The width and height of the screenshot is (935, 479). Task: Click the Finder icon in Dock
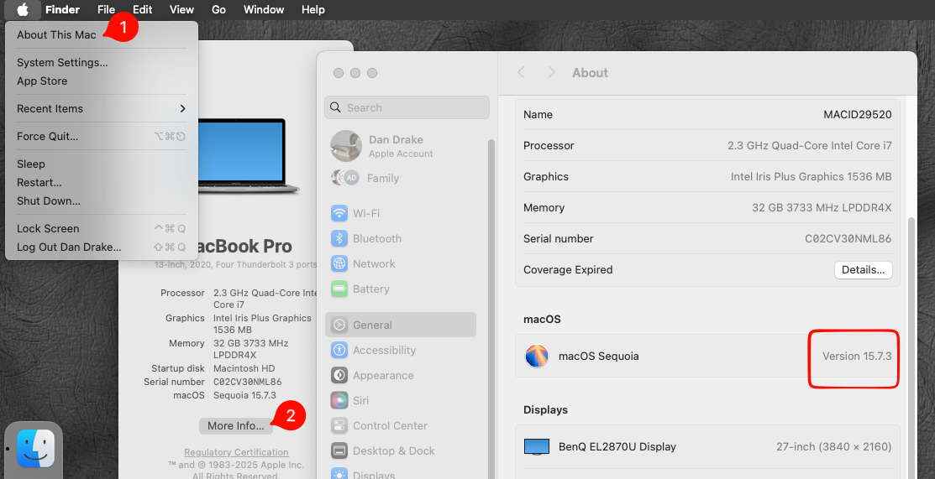(x=35, y=449)
